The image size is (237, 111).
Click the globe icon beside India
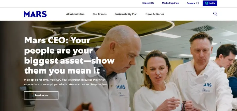tap(206, 3)
